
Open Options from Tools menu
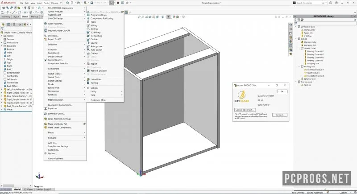(52, 153)
